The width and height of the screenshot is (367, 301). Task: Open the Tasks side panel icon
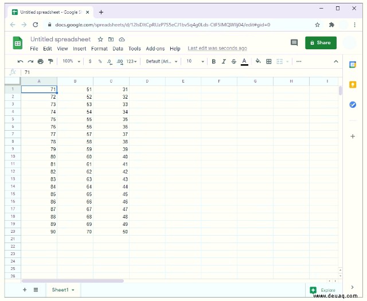tap(353, 104)
